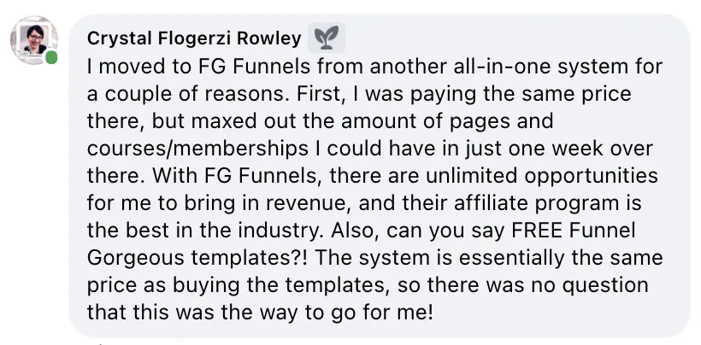Click the word 'unlimited' in the comment
Screen dimensions: 701x345
click(x=472, y=176)
